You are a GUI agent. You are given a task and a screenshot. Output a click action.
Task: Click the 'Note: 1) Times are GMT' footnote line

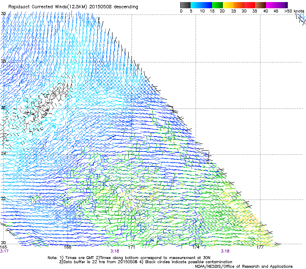pyautogui.click(x=129, y=258)
